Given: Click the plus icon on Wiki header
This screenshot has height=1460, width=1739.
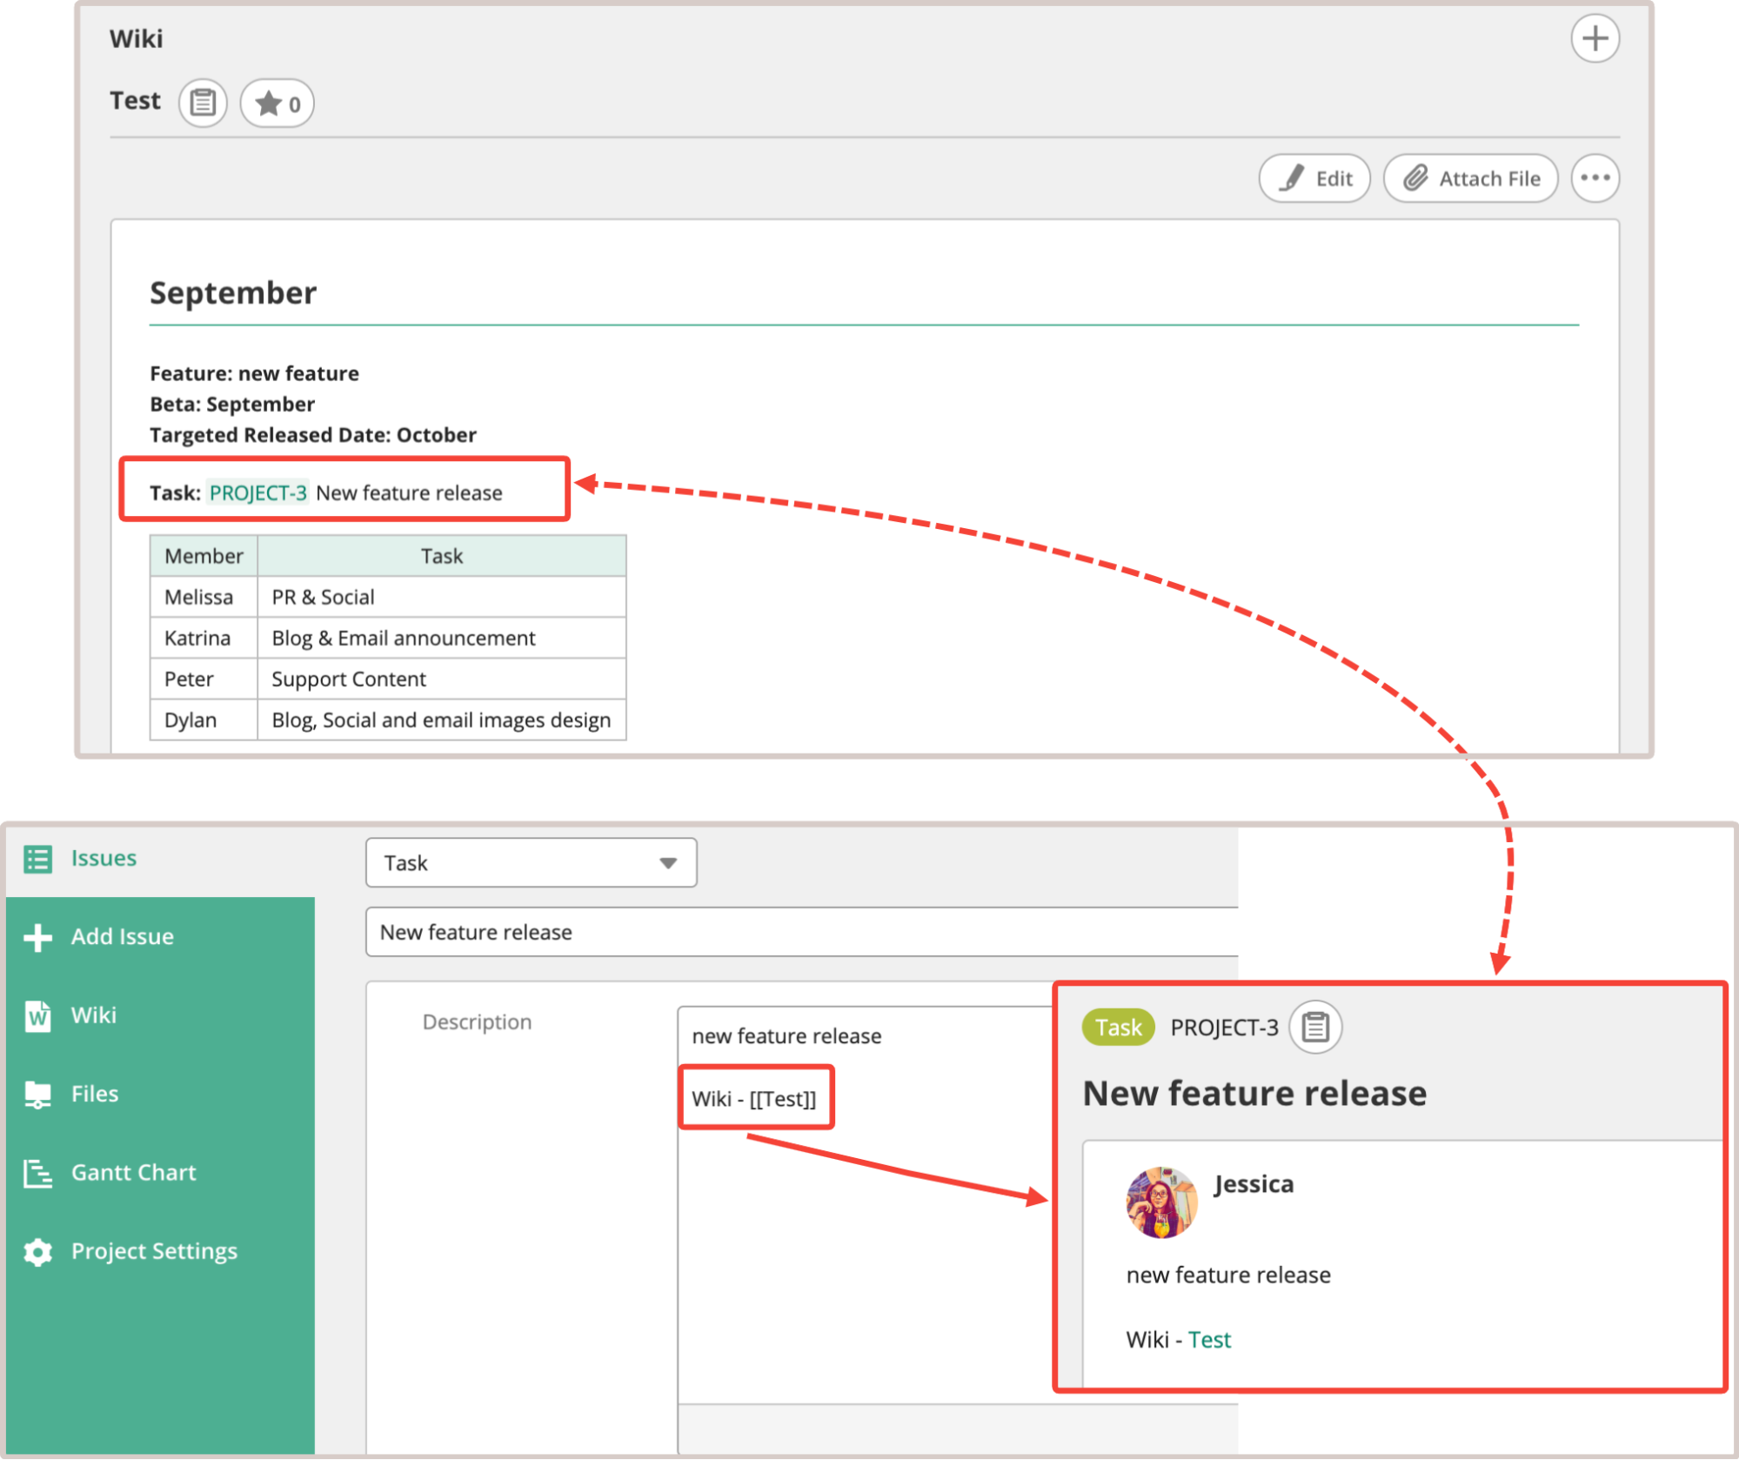Looking at the screenshot, I should (1594, 38).
